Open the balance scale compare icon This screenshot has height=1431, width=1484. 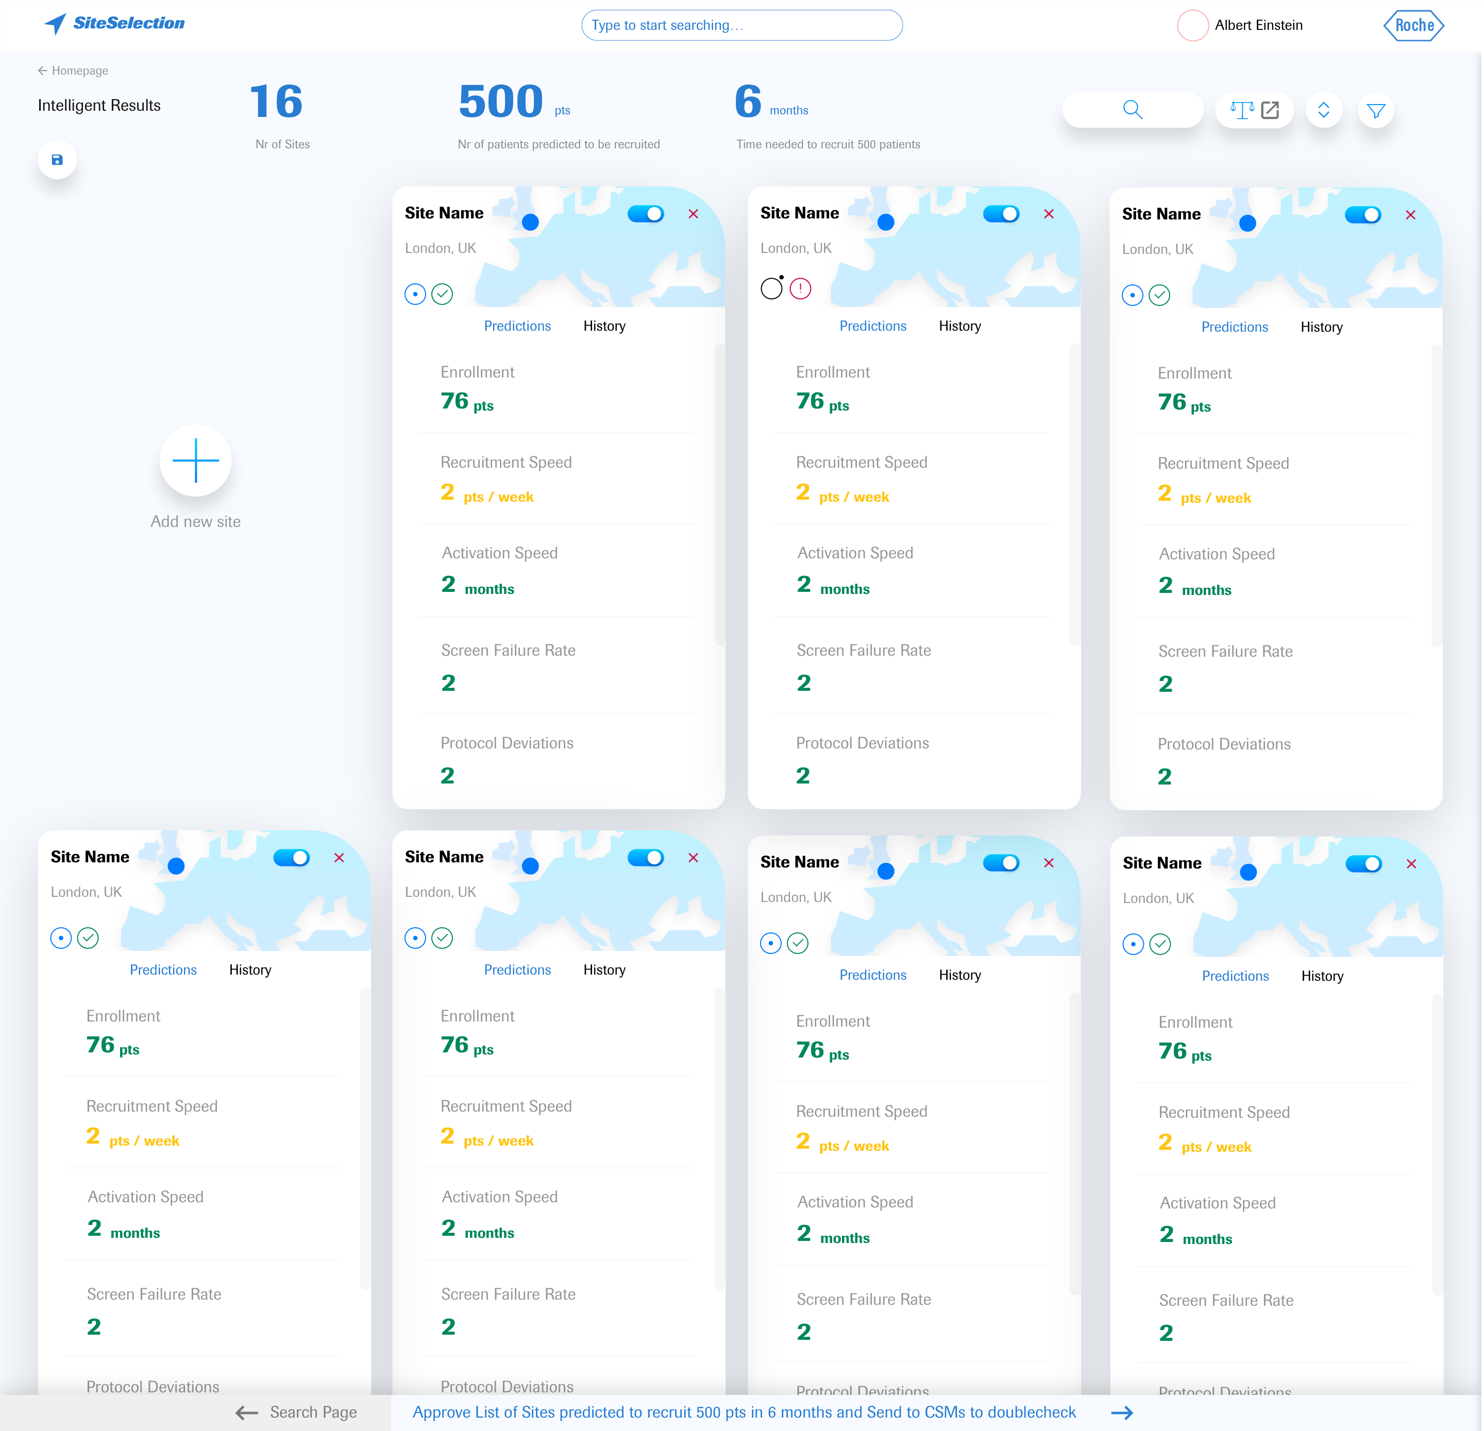click(1242, 110)
